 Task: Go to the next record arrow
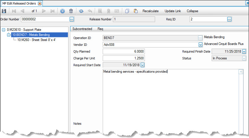point(44,11)
